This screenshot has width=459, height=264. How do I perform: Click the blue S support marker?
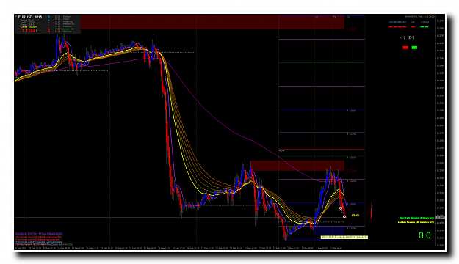pos(49,17)
